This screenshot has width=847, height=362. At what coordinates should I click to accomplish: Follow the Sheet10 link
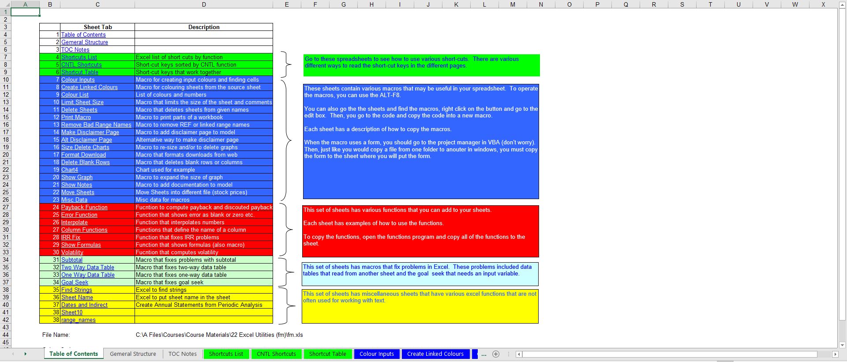click(x=72, y=313)
